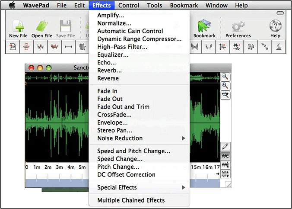The height and width of the screenshot is (209, 292).
Task: Click the zoom in magnifier in the waveform window
Action: (225, 86)
